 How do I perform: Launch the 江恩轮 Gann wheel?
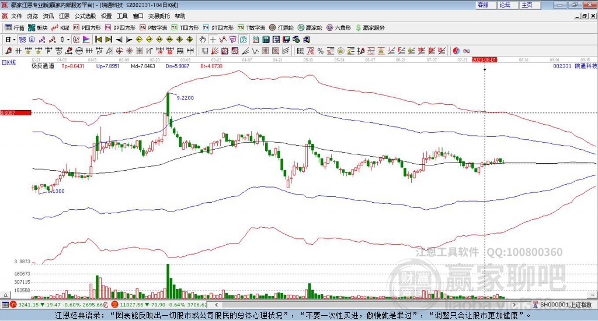[x=281, y=28]
